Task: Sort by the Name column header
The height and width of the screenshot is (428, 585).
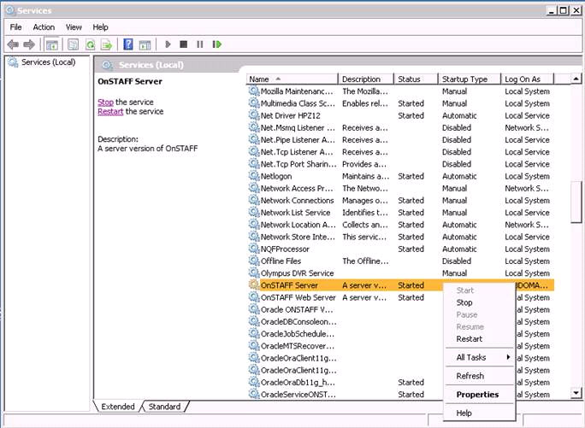Action: tap(292, 79)
